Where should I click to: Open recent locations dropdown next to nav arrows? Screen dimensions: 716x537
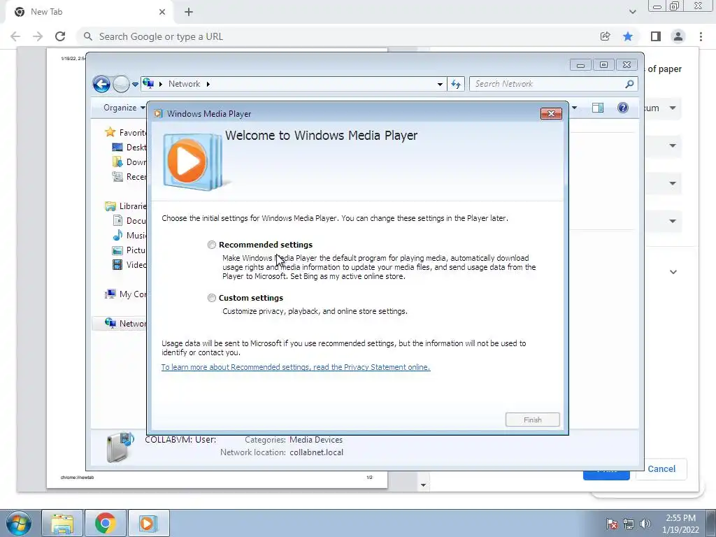click(135, 84)
